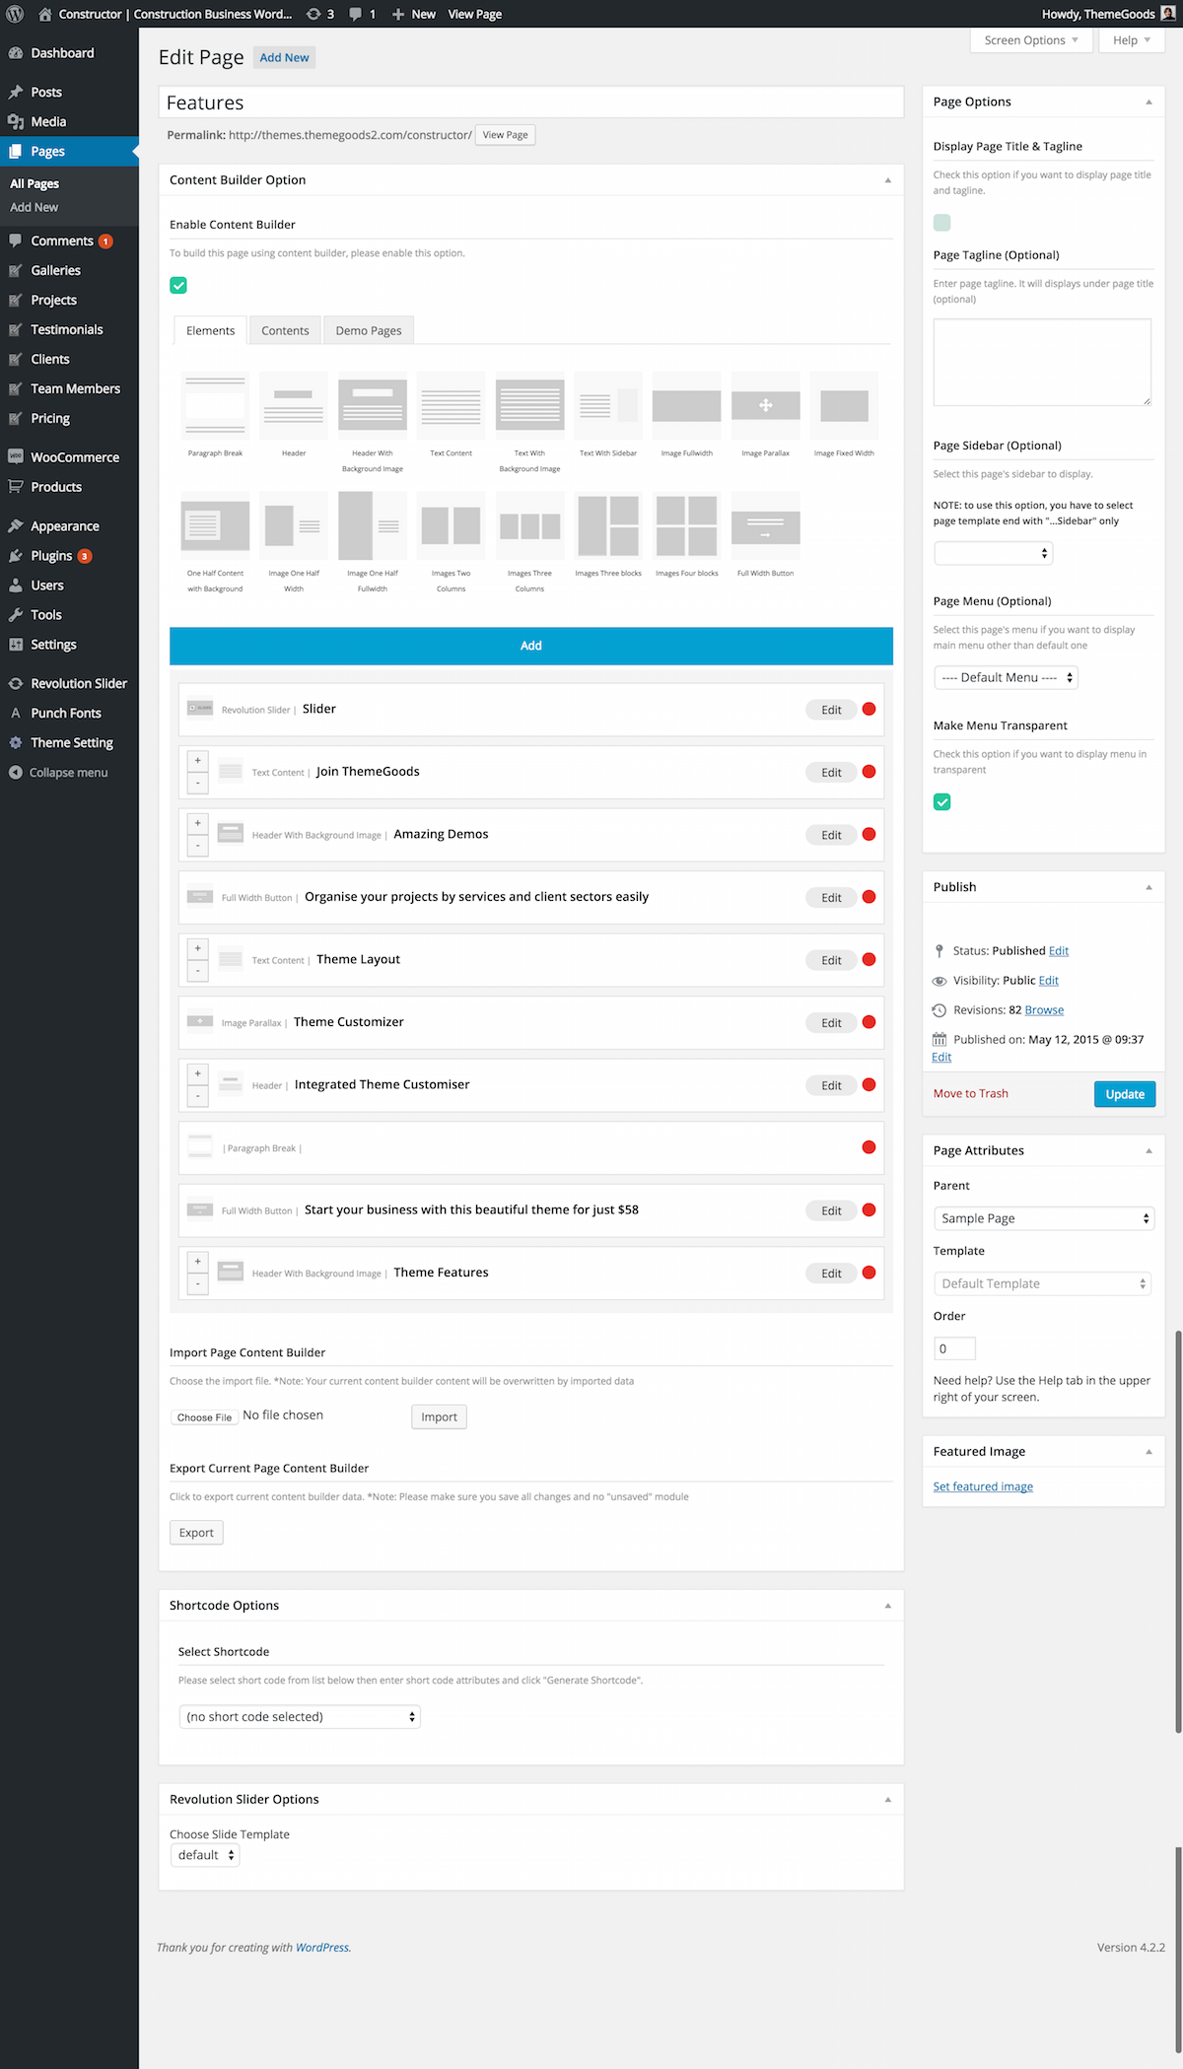Uncheck Make Menu Transparent checkbox
Image resolution: width=1183 pixels, height=2069 pixels.
click(942, 802)
